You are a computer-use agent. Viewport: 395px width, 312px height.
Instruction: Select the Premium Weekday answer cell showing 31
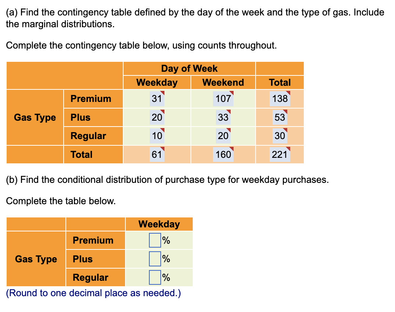[157, 99]
